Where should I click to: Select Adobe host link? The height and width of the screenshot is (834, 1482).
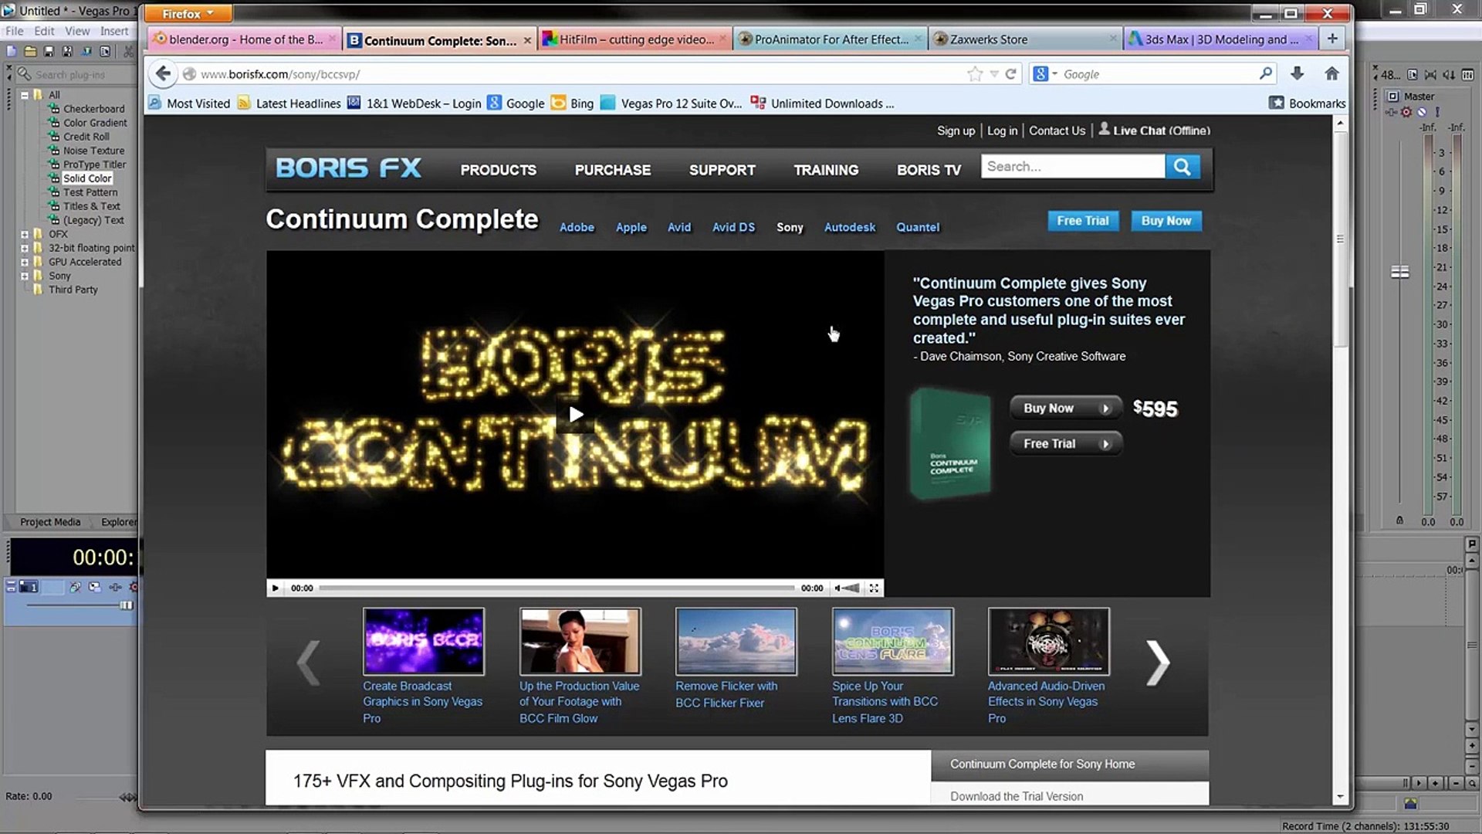coord(577,227)
